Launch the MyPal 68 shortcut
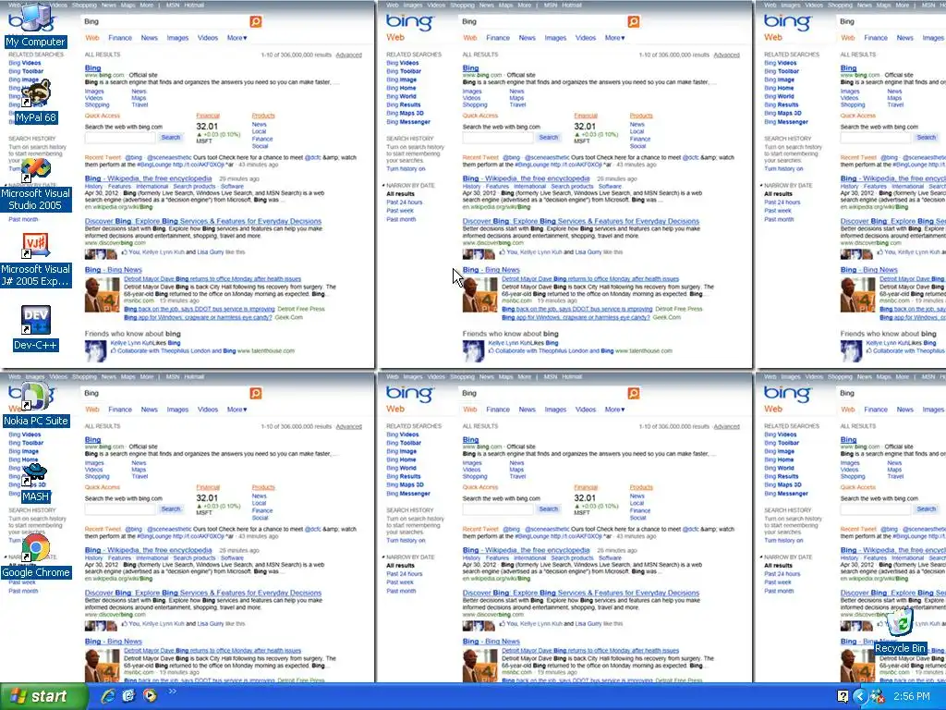The image size is (946, 710). coord(36,102)
